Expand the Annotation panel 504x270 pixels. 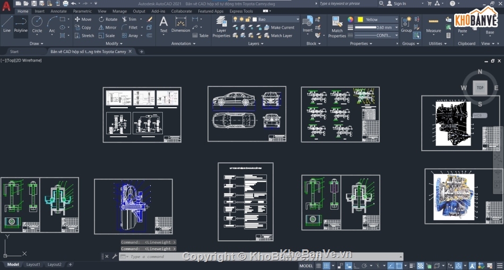tap(183, 43)
